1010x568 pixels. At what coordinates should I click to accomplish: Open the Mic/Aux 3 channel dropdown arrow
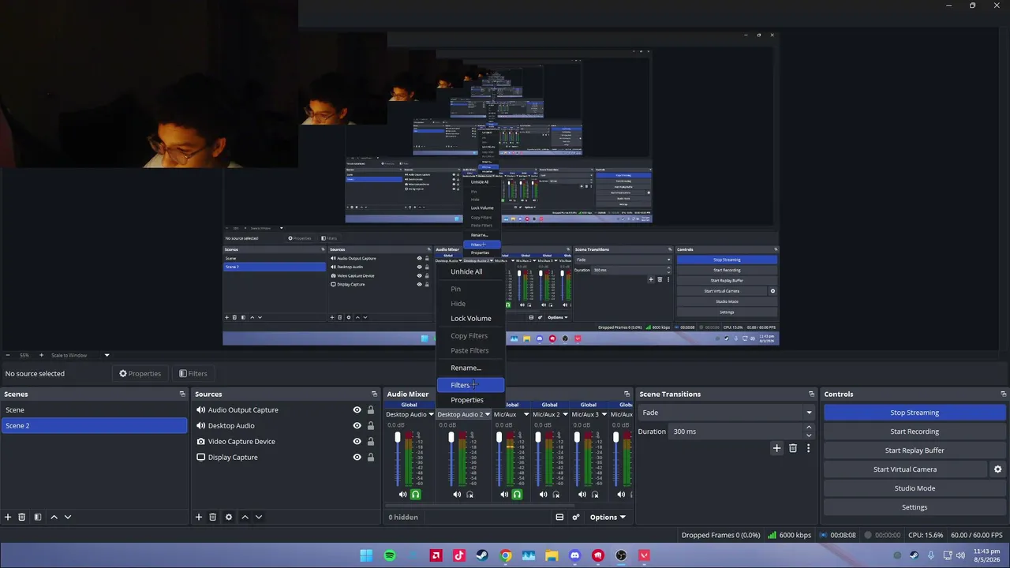pos(604,414)
